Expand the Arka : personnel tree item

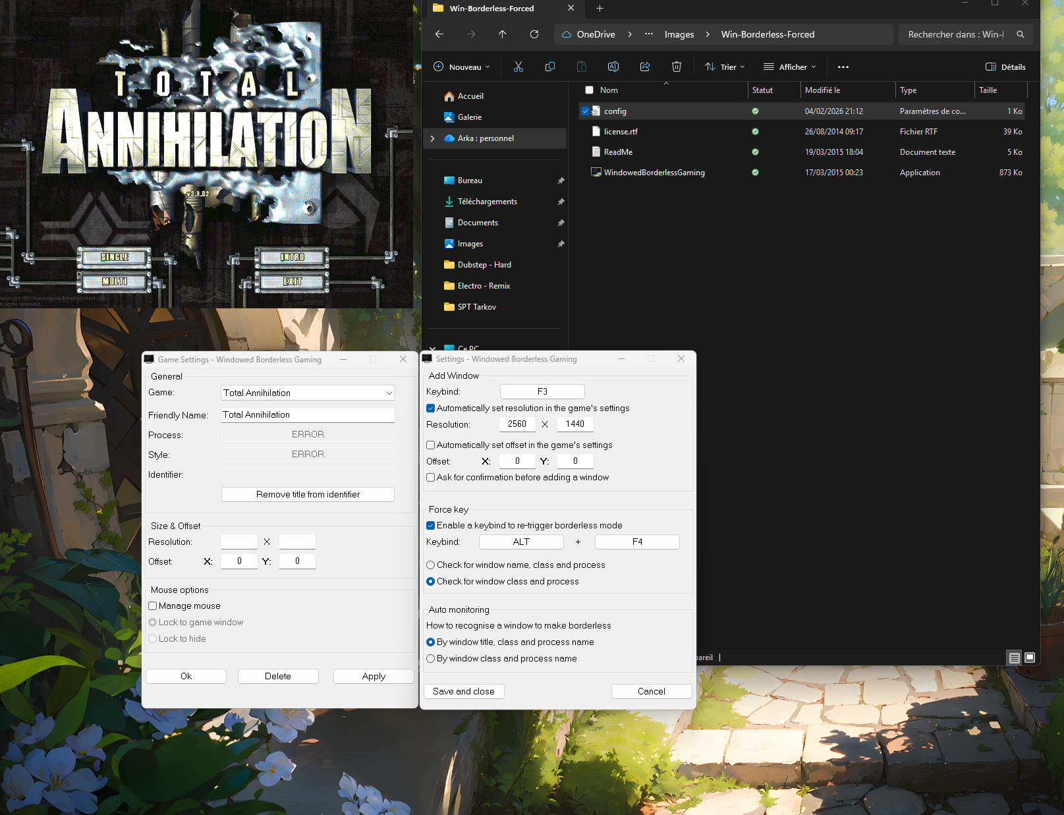(433, 138)
